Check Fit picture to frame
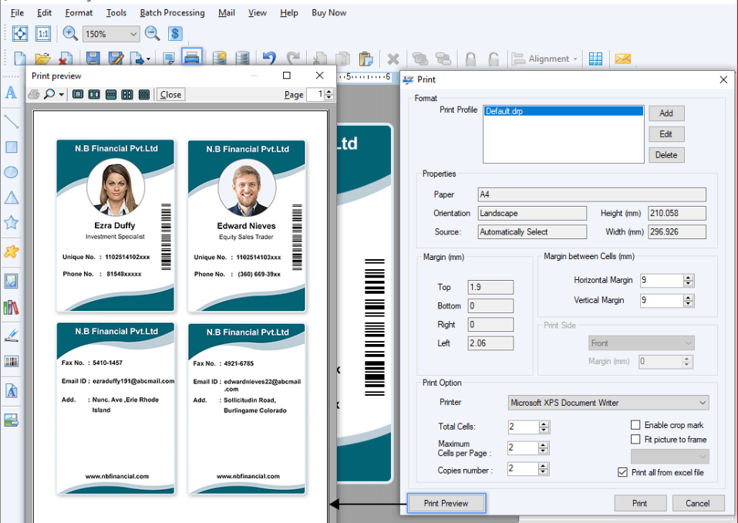The width and height of the screenshot is (738, 523). click(635, 439)
